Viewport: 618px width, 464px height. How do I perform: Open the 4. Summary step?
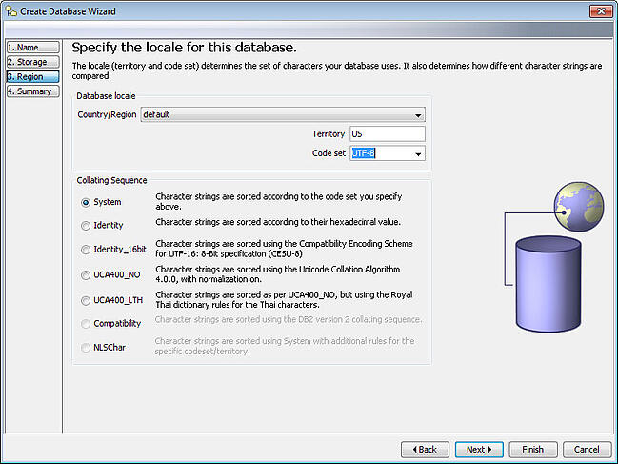[x=33, y=91]
